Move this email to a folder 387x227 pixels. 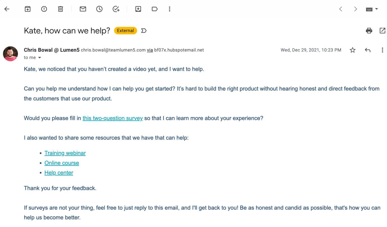click(x=138, y=9)
